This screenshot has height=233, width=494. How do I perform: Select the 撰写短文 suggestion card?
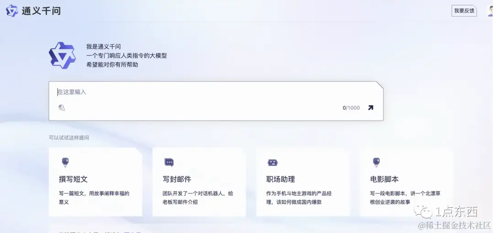(96, 182)
